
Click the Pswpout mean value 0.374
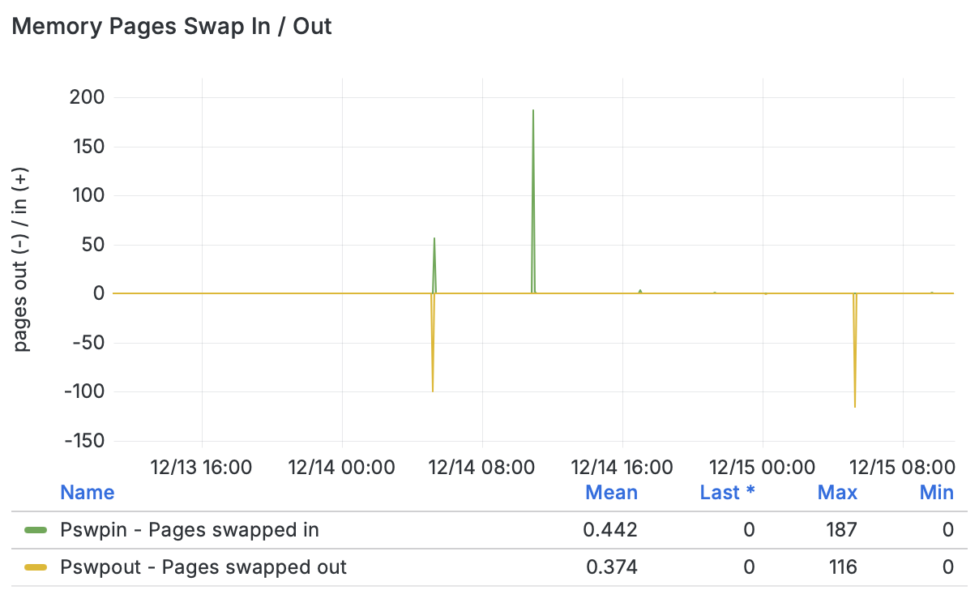pos(613,567)
